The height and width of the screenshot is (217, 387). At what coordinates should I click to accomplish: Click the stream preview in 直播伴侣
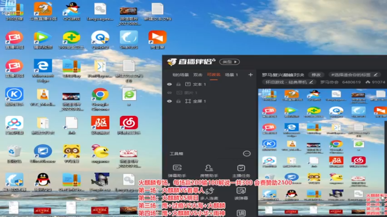click(322, 152)
